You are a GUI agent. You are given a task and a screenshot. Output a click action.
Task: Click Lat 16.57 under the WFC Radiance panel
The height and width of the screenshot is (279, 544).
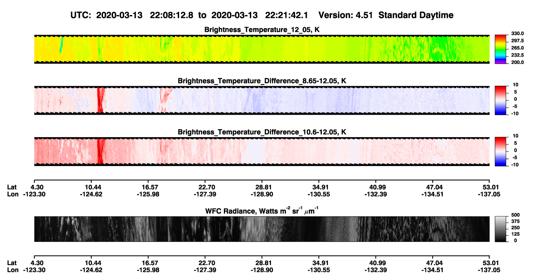(149, 264)
